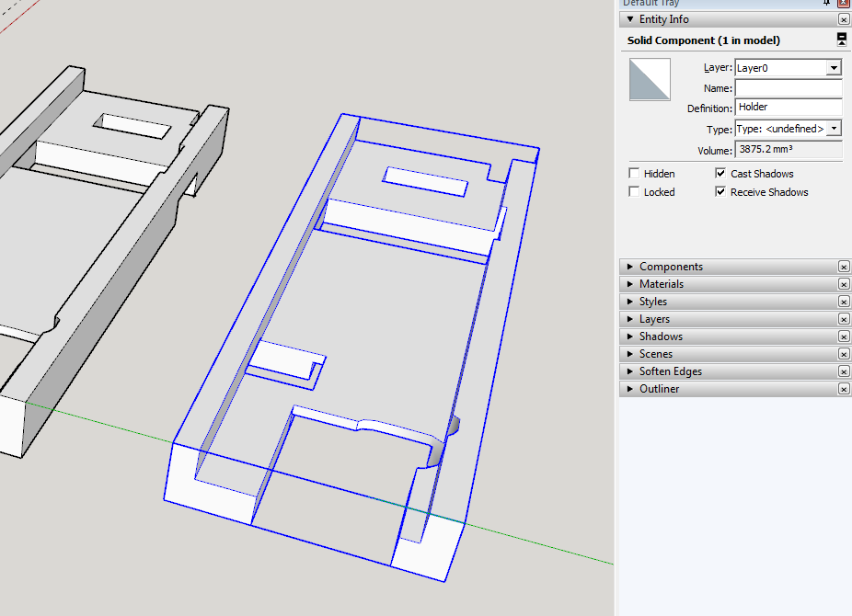Click the component preview thumbnail in Entity Info
Image resolution: width=852 pixels, height=616 pixels.
coord(650,79)
